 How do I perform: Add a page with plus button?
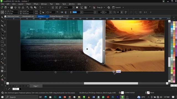tap(28, 86)
